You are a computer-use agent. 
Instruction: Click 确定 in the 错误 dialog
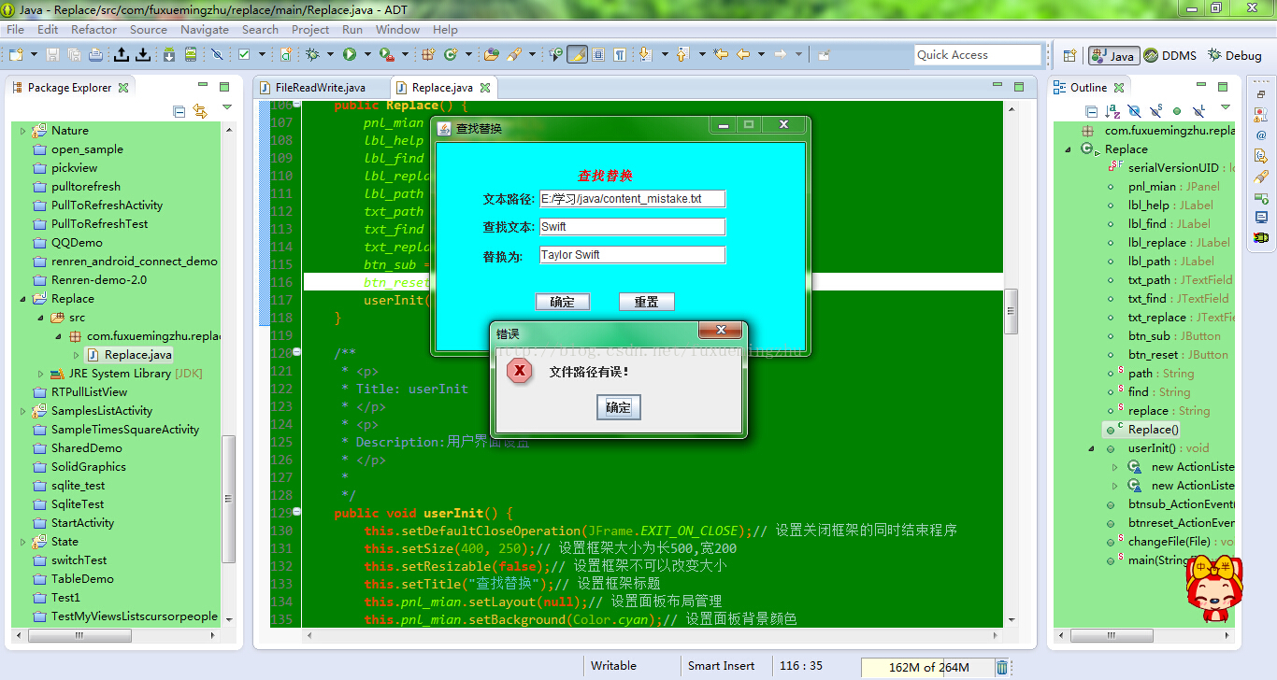618,407
